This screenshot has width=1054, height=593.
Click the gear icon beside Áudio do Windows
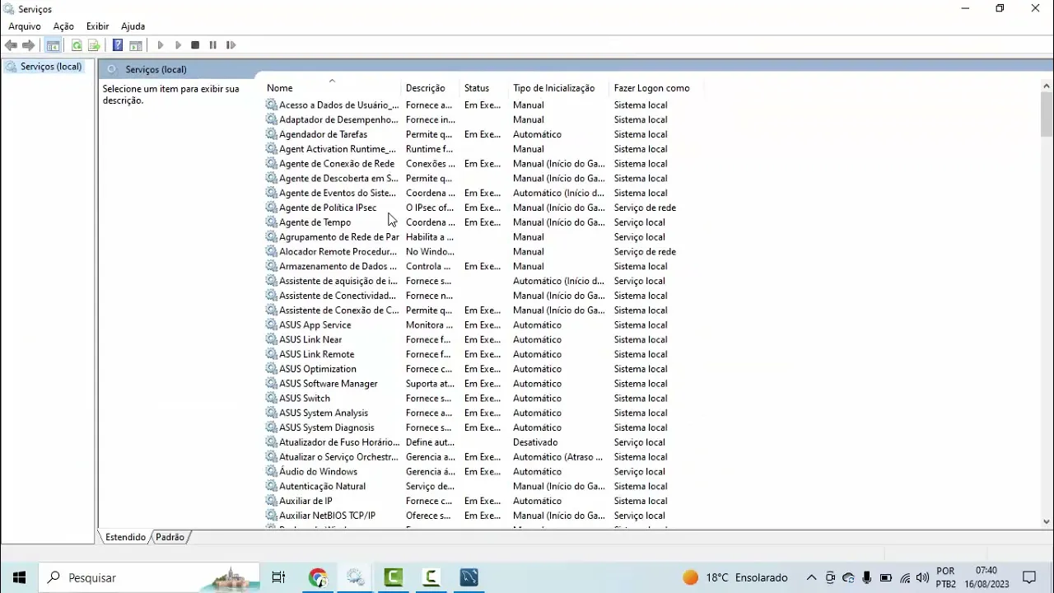pyautogui.click(x=271, y=471)
